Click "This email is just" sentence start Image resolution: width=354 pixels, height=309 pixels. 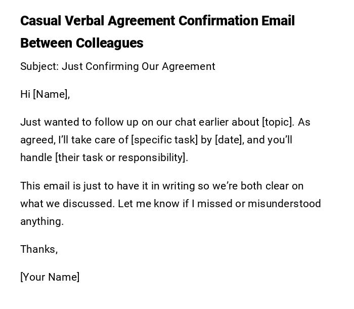point(56,186)
